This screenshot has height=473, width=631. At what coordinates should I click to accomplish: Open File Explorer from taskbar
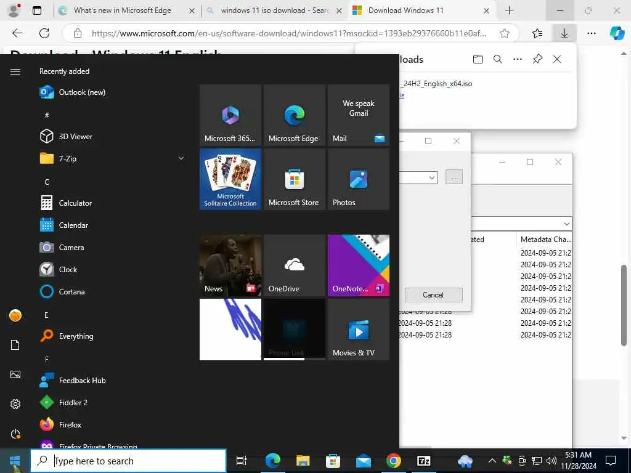303,461
